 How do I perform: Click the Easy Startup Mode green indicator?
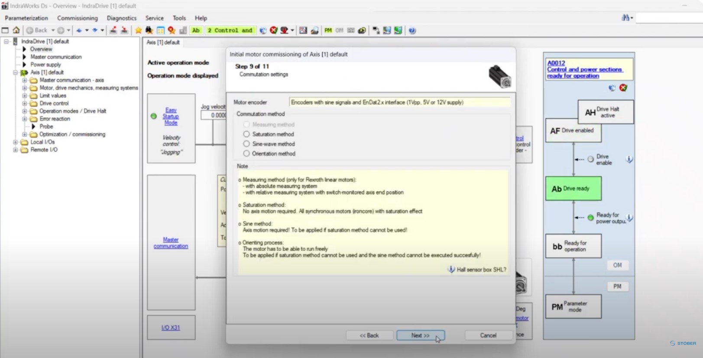(x=154, y=116)
